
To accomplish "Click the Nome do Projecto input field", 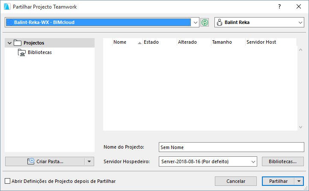I will click(x=232, y=147).
